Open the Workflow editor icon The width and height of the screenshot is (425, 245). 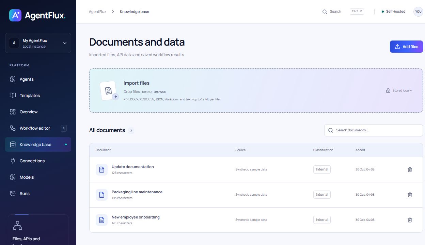[13, 128]
